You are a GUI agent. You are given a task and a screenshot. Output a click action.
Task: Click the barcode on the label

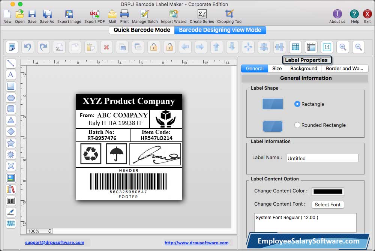coord(128,181)
